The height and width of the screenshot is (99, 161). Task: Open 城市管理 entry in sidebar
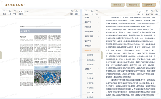coord(90,65)
